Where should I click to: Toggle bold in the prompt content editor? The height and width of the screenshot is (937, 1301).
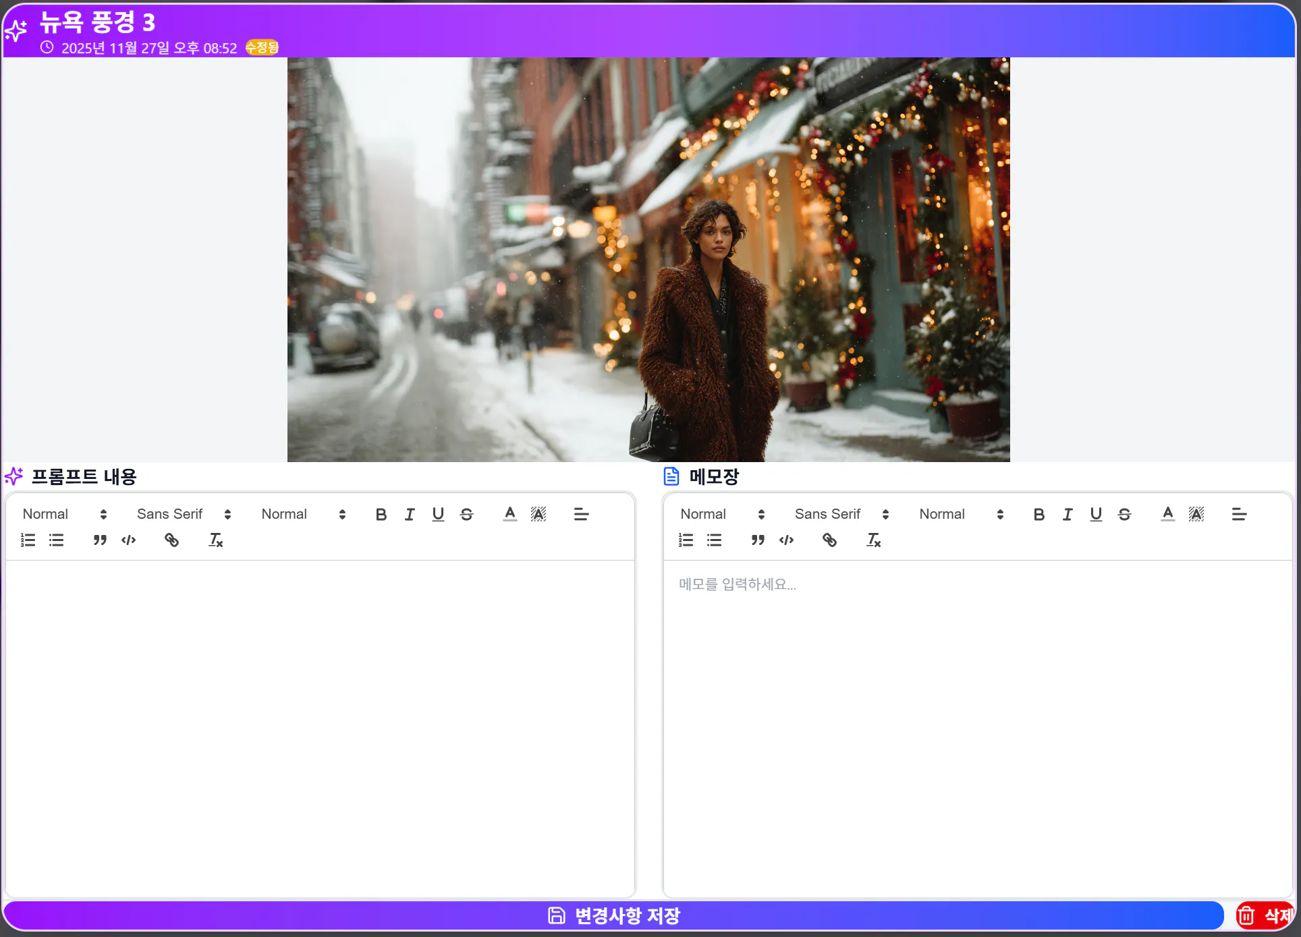tap(381, 515)
